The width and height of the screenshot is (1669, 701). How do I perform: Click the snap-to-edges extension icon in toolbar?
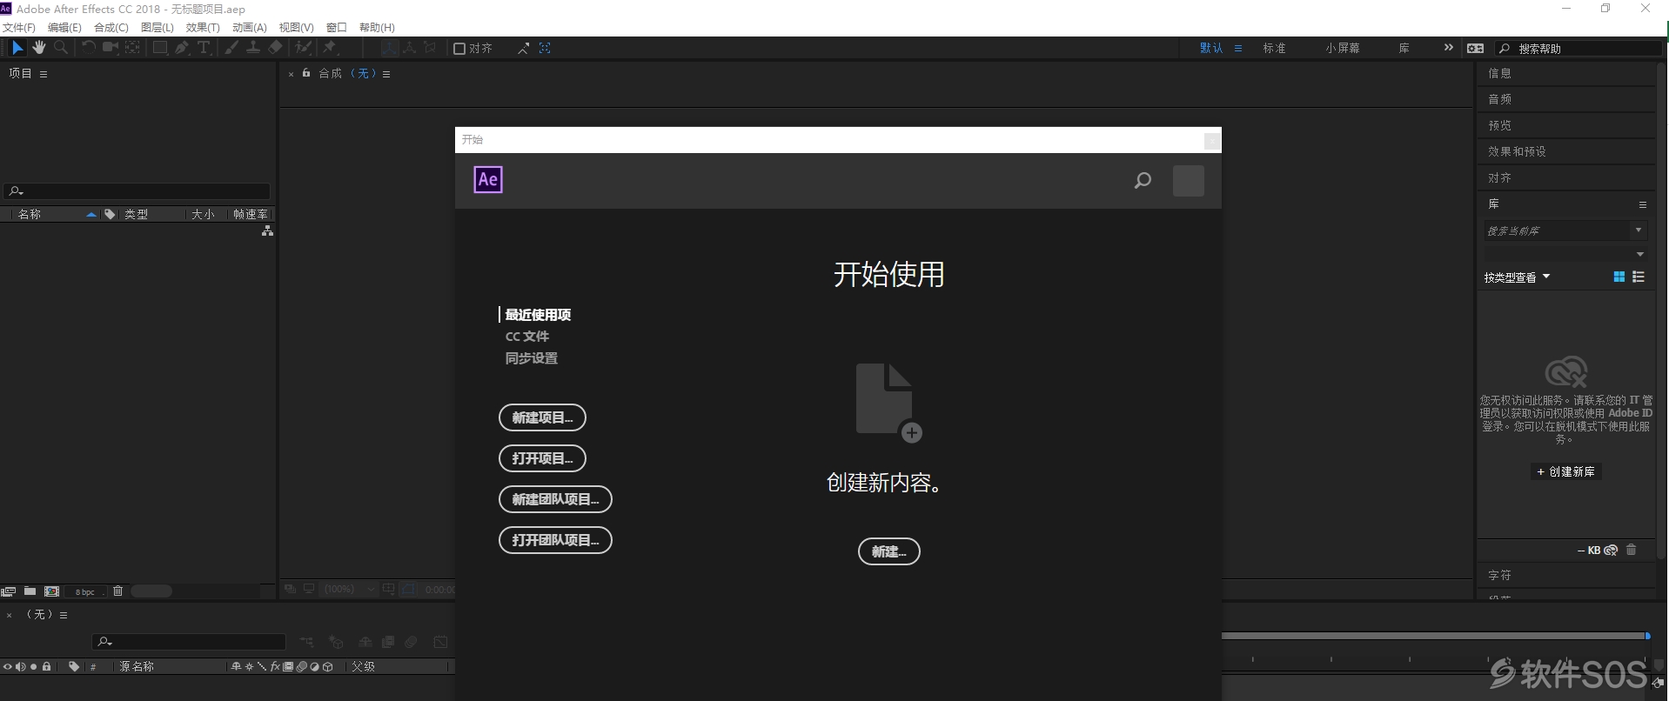523,49
